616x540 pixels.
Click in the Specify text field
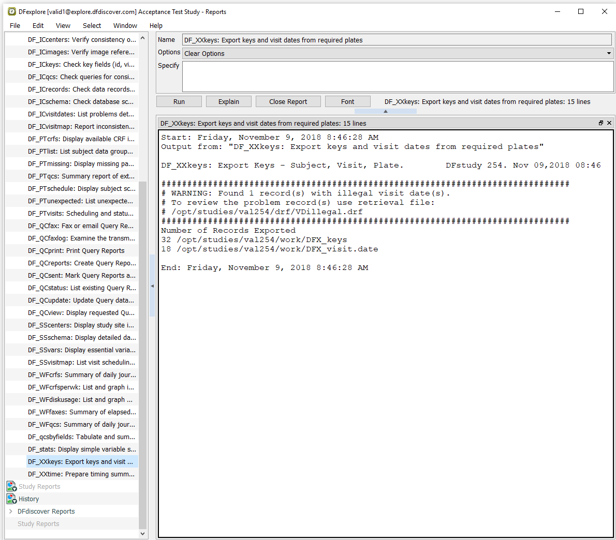(398, 77)
